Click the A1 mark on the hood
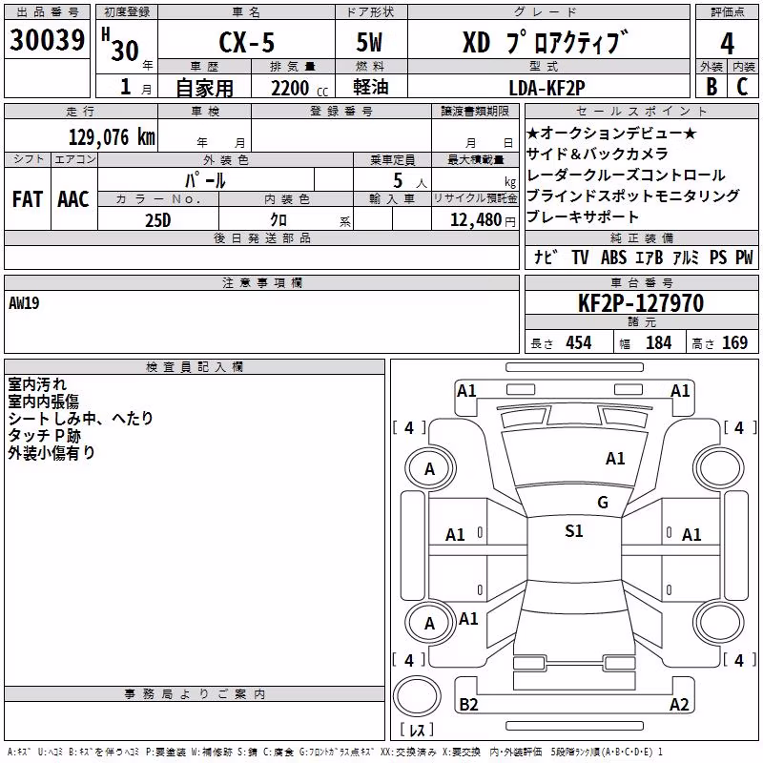This screenshot has width=763, height=763. (615, 459)
